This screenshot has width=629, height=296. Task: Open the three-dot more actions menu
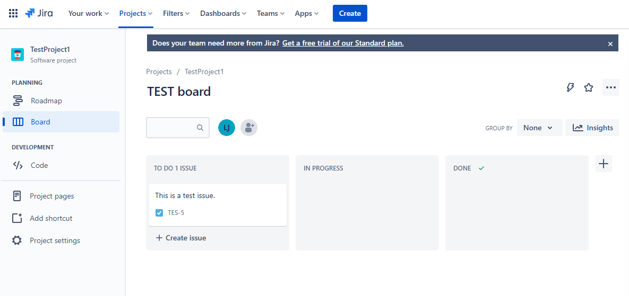coord(610,87)
